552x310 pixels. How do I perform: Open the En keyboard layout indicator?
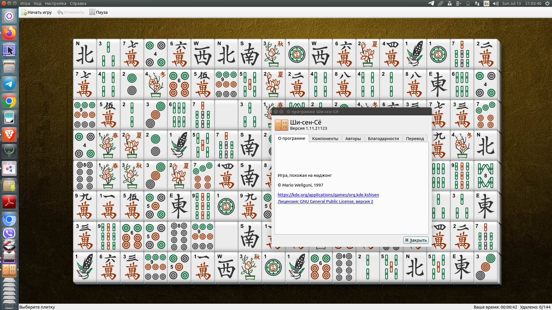(x=486, y=3)
